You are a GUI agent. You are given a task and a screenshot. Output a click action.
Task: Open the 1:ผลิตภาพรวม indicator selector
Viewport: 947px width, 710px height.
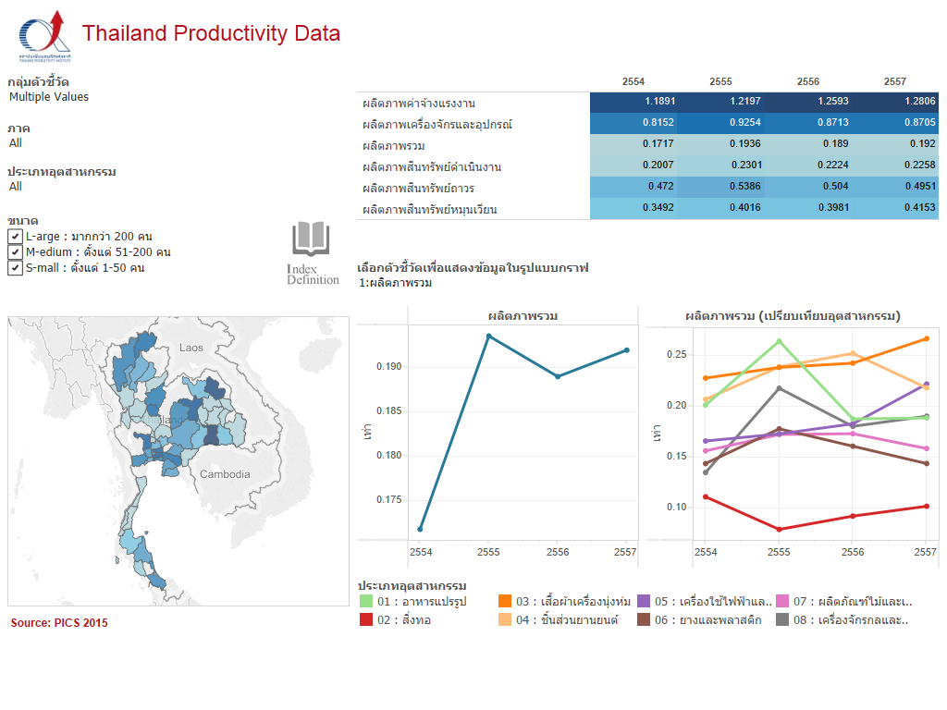point(396,283)
